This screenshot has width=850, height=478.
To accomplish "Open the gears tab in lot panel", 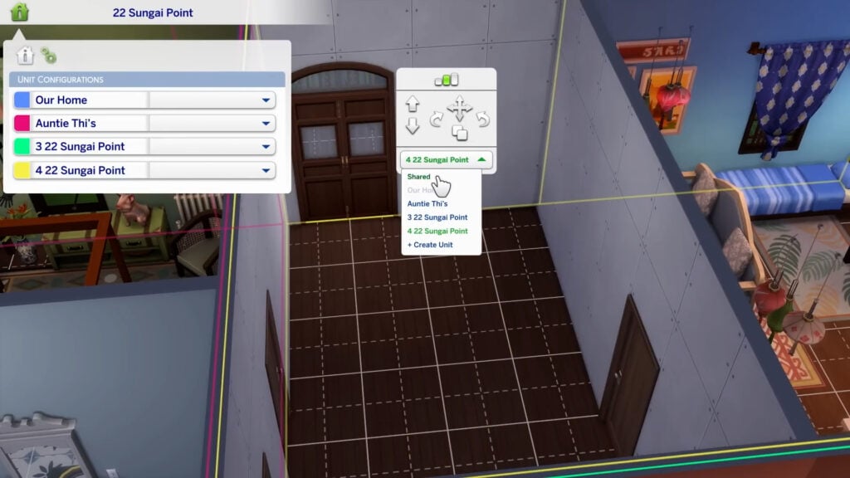I will point(49,56).
